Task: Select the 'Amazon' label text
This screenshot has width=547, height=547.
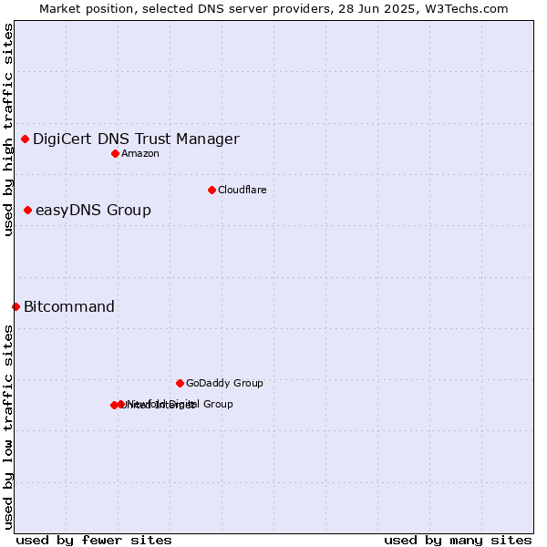Action: pos(140,153)
